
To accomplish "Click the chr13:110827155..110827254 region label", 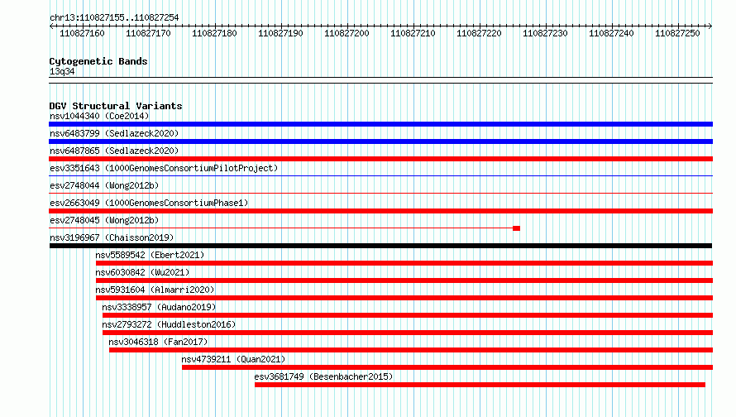I will point(114,17).
